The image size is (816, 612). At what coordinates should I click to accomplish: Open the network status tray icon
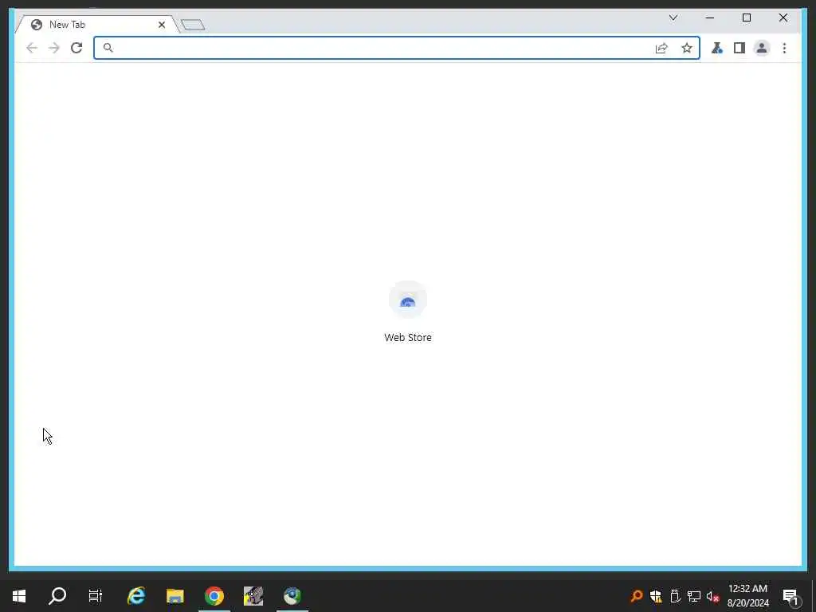click(x=694, y=596)
